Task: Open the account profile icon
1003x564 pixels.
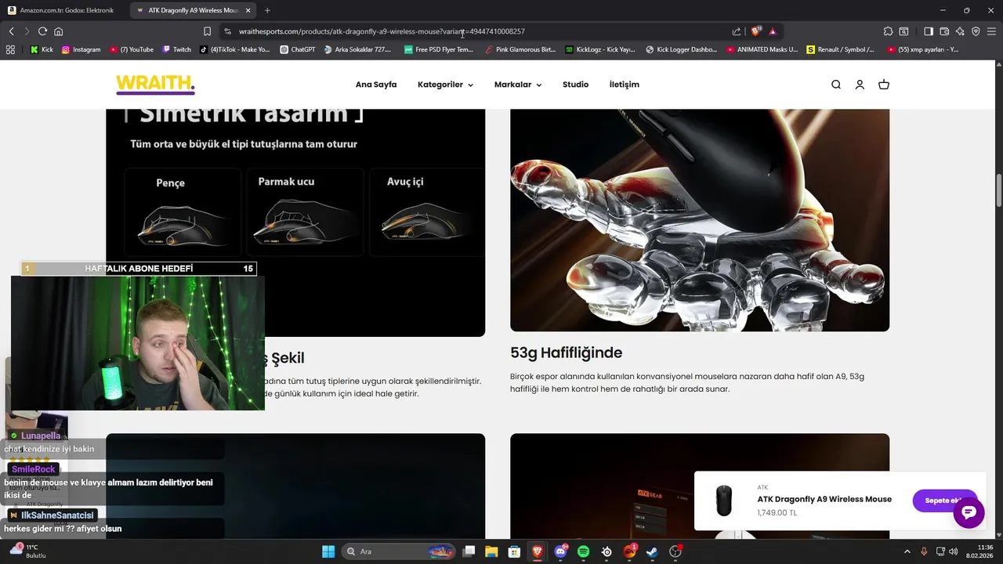Action: 860,85
